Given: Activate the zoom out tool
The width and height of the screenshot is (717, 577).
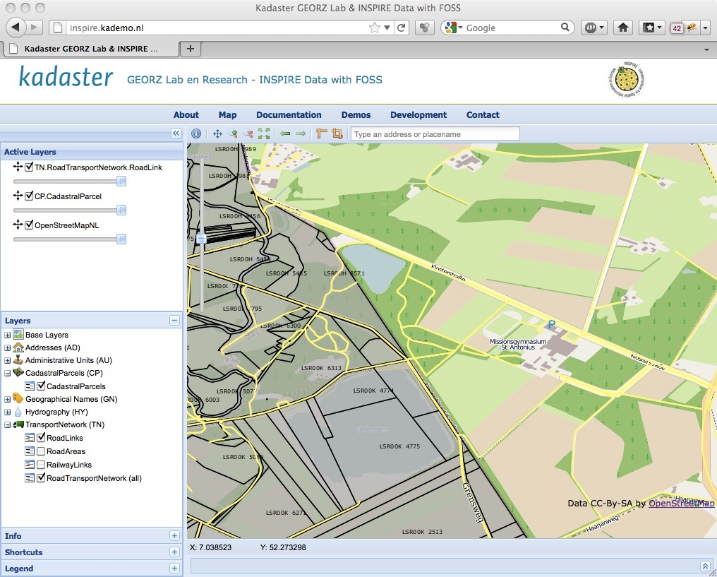Looking at the screenshot, I should [248, 133].
